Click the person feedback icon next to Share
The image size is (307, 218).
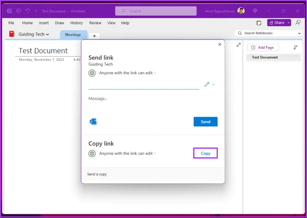pyautogui.click(x=298, y=23)
